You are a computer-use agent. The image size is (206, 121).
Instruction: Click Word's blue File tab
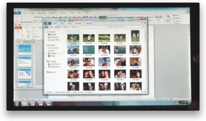point(17,13)
